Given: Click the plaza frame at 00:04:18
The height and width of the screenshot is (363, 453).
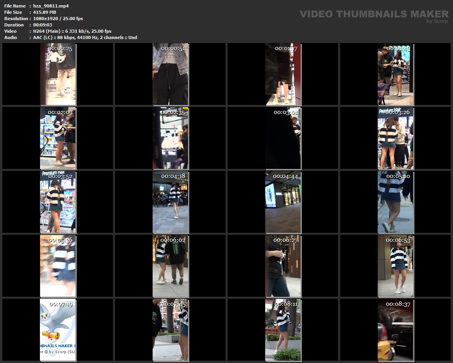Looking at the screenshot, I should tap(171, 202).
